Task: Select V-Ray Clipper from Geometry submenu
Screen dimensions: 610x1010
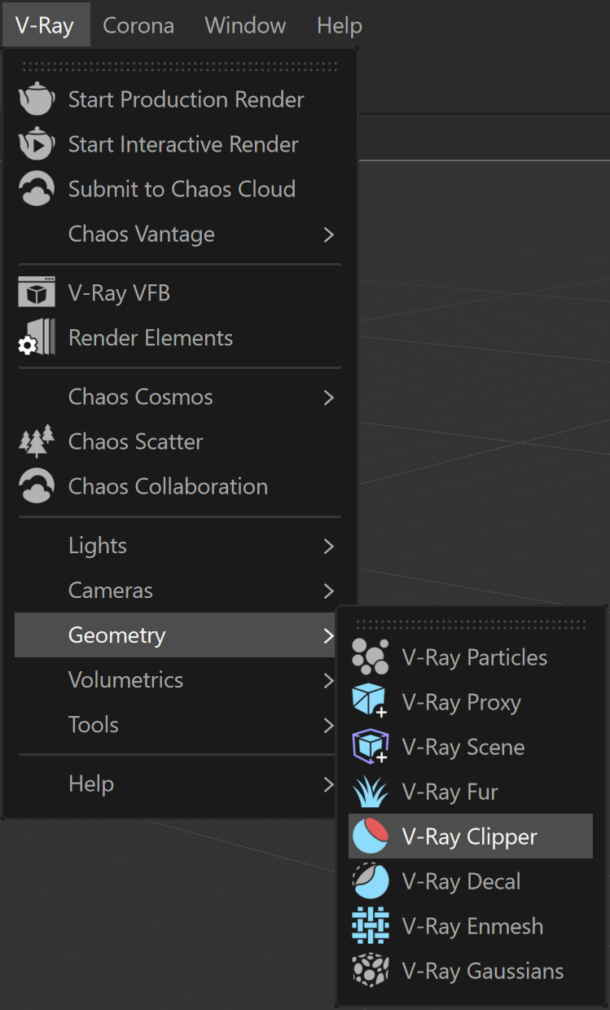Action: [471, 837]
